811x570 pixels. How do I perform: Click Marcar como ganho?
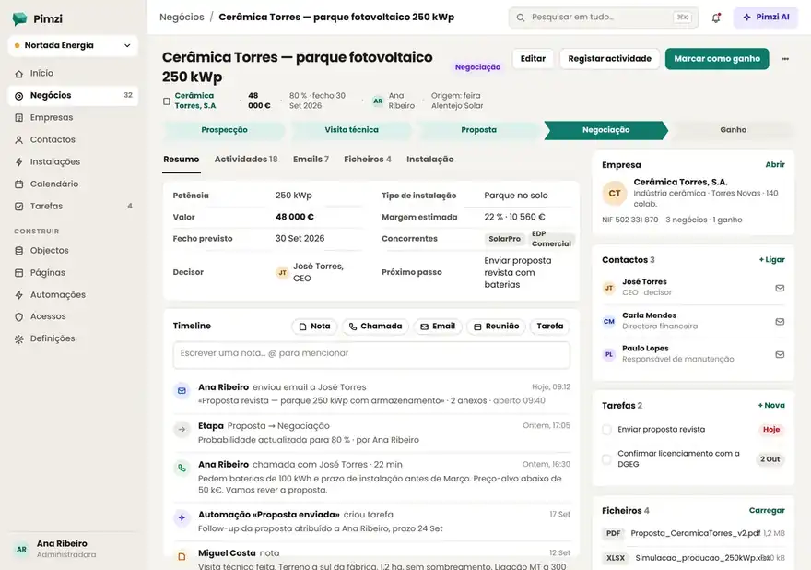[717, 59]
